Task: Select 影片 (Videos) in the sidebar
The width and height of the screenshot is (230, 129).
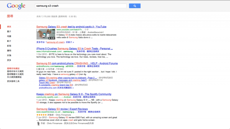Action: pyautogui.click(x=9, y=41)
